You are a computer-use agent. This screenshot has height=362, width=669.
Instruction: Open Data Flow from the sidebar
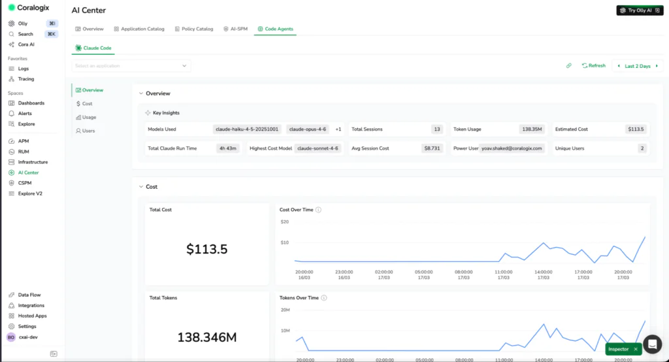(29, 295)
